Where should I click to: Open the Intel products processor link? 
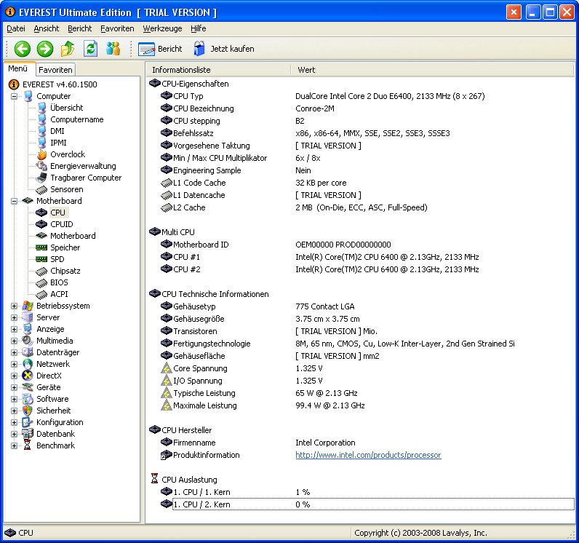[x=368, y=455]
